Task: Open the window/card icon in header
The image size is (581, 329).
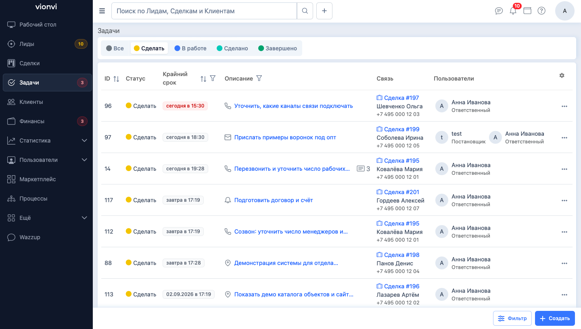Action: [x=527, y=11]
